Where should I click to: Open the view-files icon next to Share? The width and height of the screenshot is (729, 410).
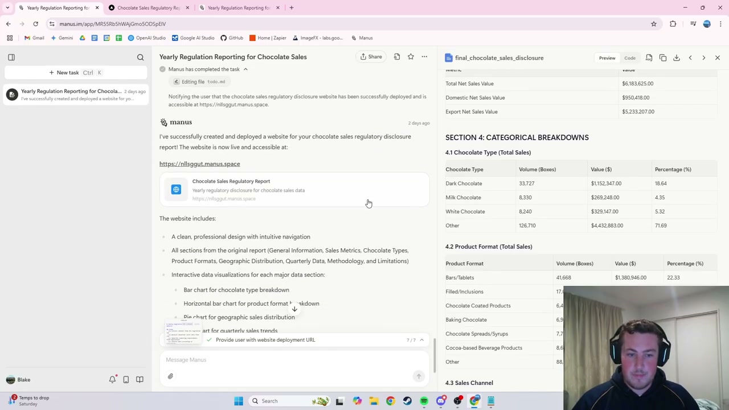(397, 56)
